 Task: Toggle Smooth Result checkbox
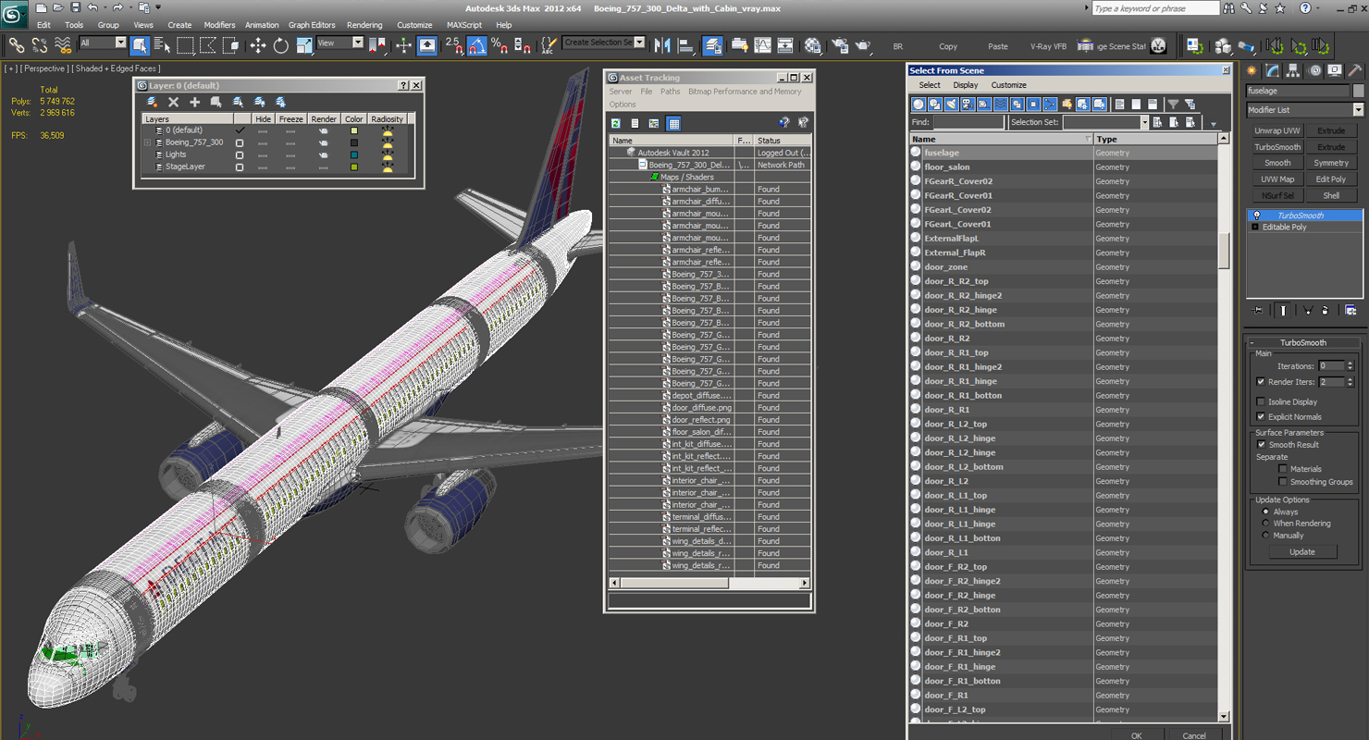(1261, 445)
